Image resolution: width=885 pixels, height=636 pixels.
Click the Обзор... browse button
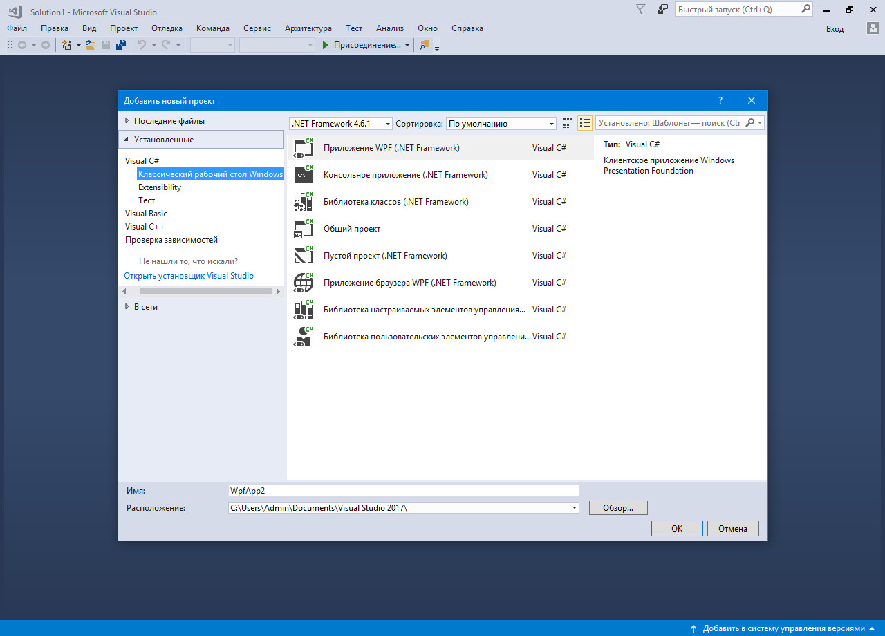(x=618, y=507)
